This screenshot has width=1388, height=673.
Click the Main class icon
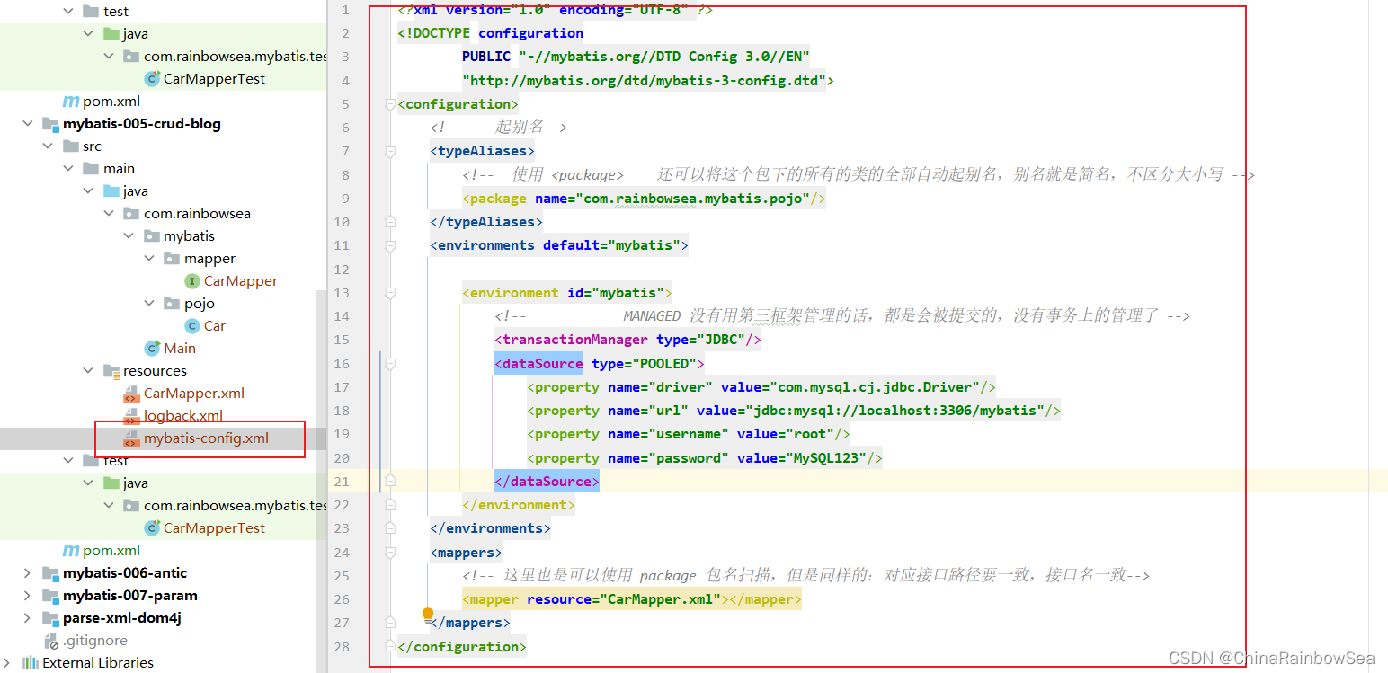click(x=152, y=349)
